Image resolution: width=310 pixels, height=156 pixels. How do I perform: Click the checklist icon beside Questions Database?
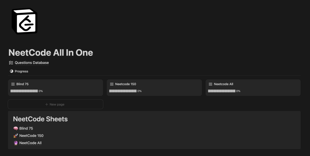tap(11, 63)
